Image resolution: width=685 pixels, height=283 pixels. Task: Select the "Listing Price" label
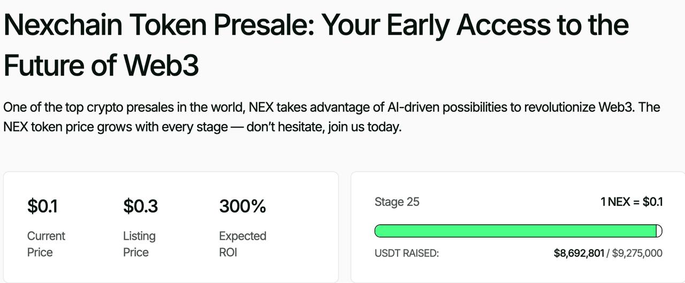[x=139, y=244]
